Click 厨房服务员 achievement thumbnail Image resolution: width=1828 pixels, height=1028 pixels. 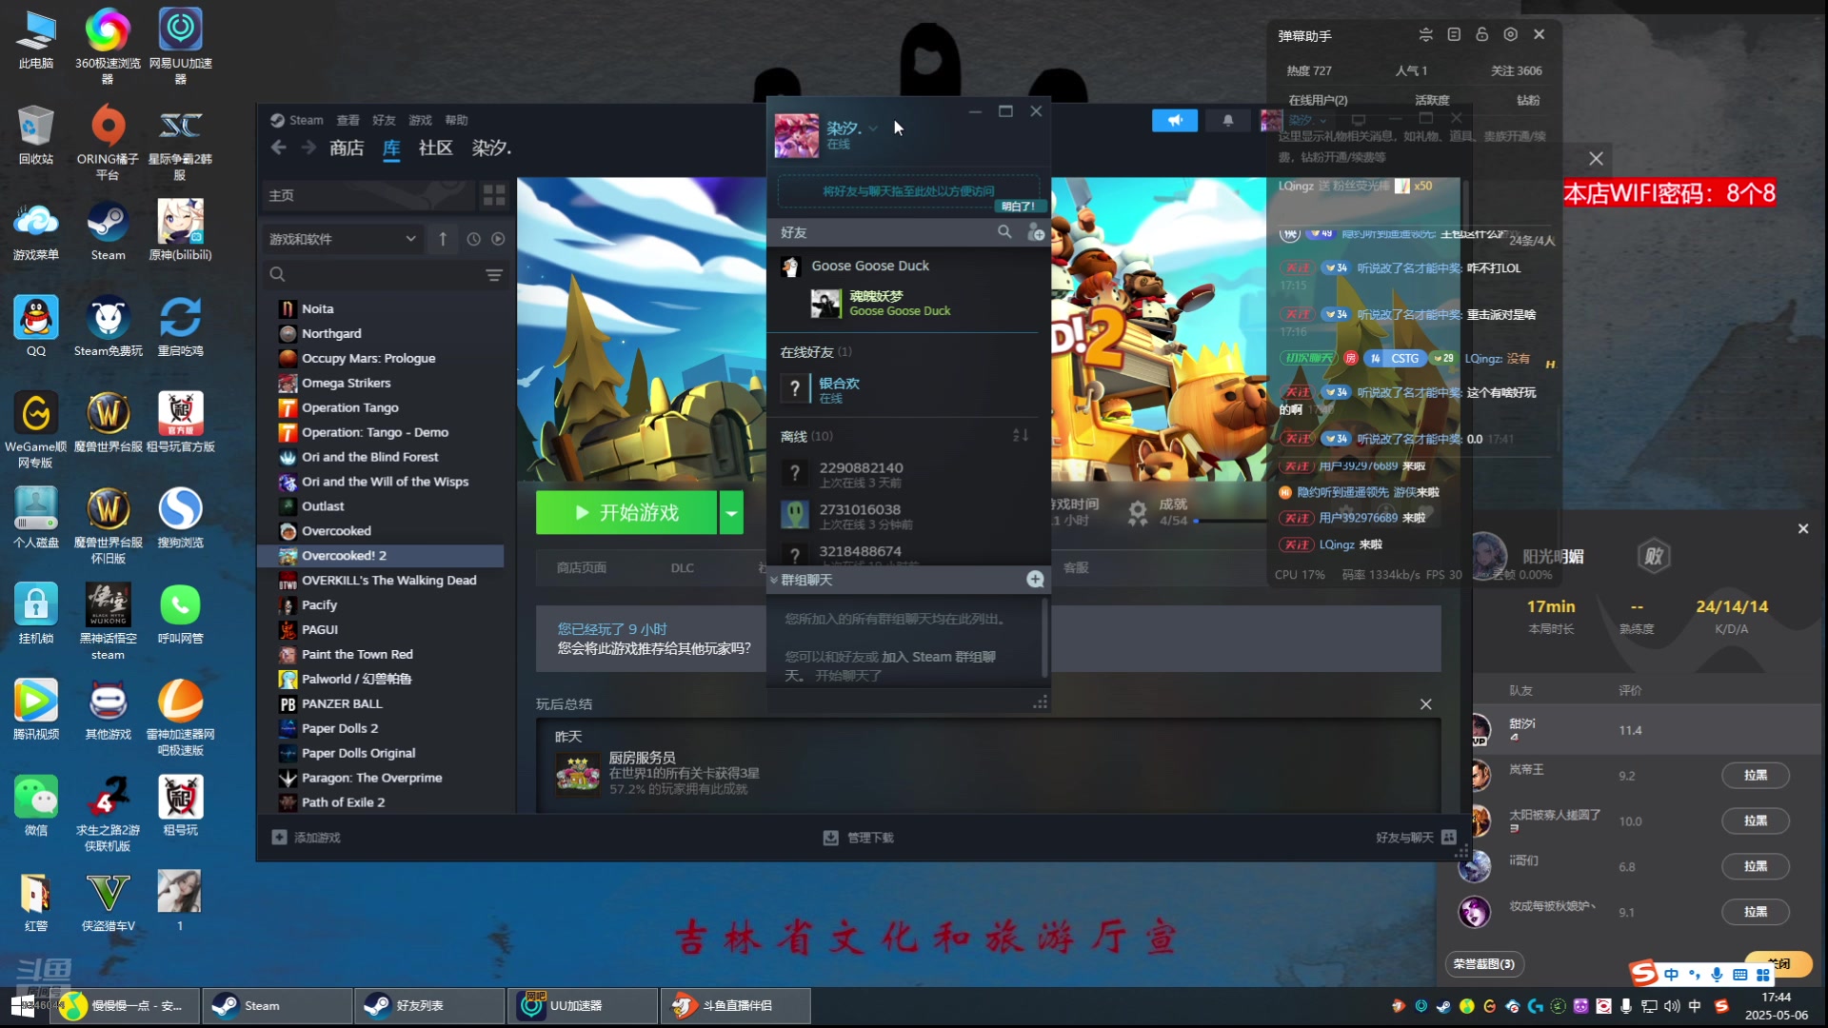[x=578, y=773]
